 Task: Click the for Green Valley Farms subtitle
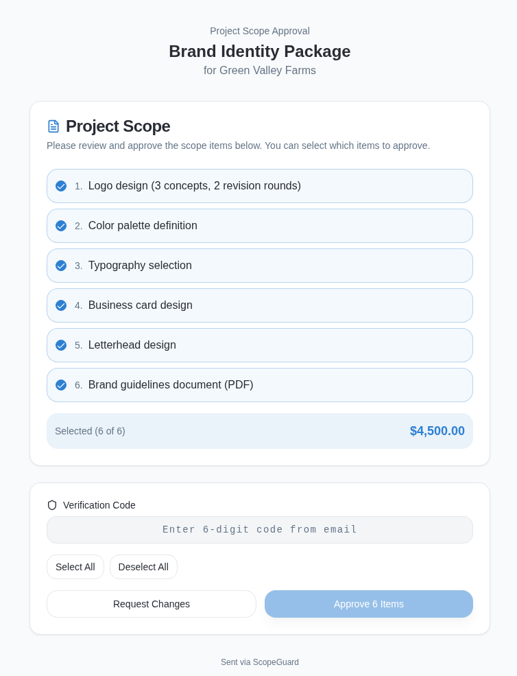coord(259,71)
